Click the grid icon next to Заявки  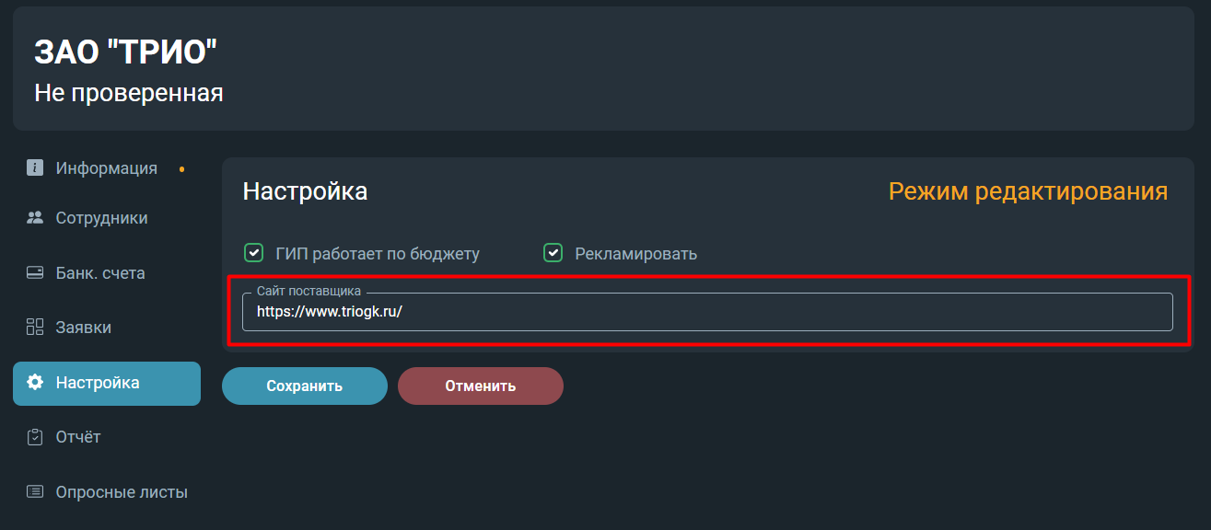pyautogui.click(x=35, y=327)
